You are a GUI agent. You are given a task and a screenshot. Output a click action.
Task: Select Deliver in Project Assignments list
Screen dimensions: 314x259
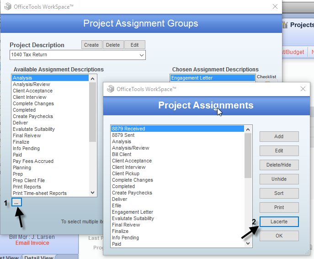coord(178,199)
